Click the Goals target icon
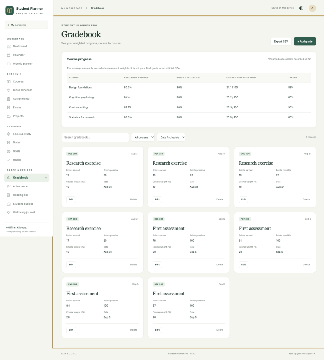The width and height of the screenshot is (324, 360). pyautogui.click(x=9, y=151)
